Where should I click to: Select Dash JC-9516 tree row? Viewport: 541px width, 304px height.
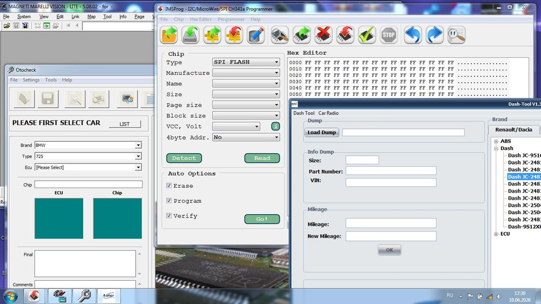524,155
